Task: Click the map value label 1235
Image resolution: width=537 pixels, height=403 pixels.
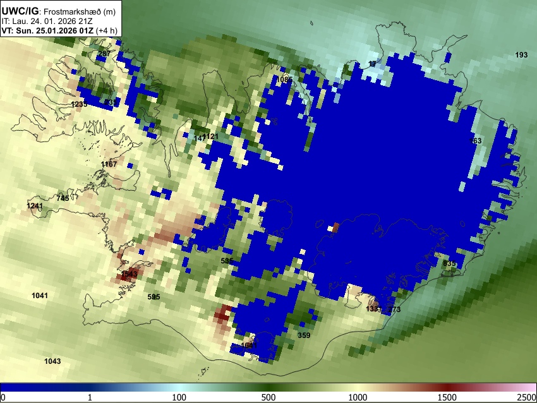Action: click(79, 104)
